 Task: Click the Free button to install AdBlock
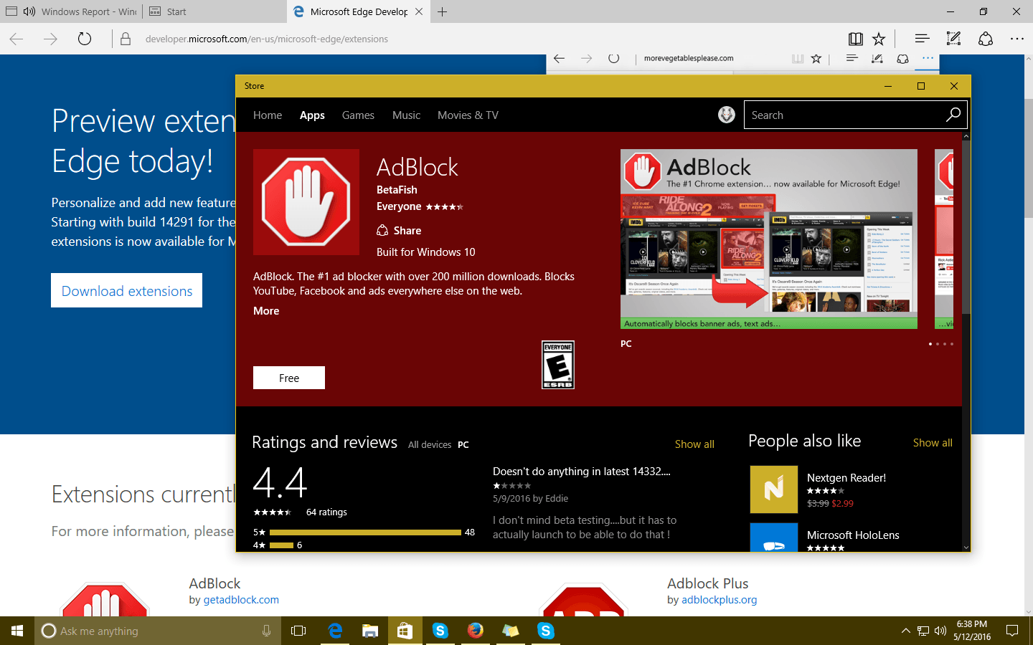pos(288,378)
